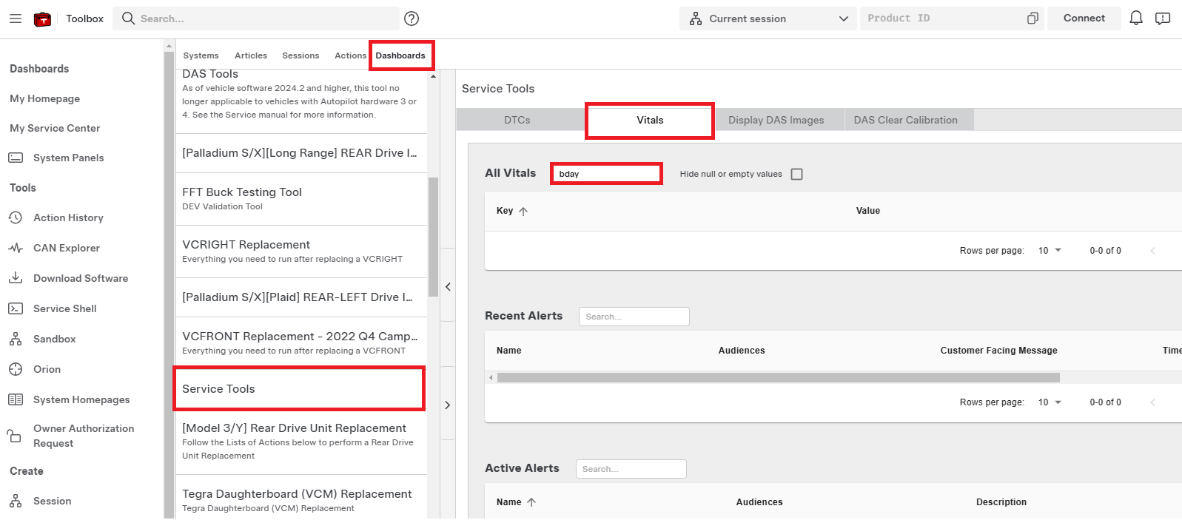Select the DAS Clear Calibration tab
1182x520 pixels.
(x=905, y=120)
